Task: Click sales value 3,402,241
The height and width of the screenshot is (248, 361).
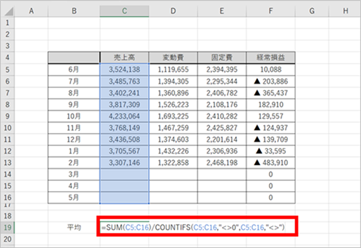Action: click(124, 93)
